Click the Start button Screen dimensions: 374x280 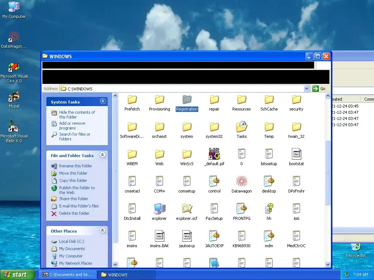tap(18, 275)
